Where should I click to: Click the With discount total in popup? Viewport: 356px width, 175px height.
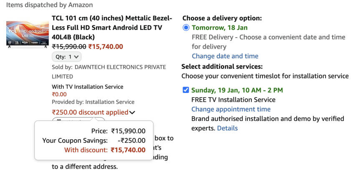coord(105,150)
